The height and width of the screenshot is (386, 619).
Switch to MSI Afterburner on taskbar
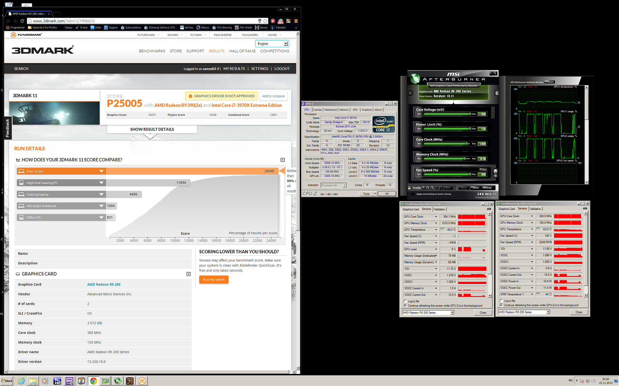(118, 381)
